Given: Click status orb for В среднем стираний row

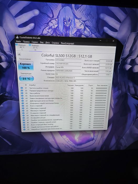Looking at the screenshot, I should click(23, 113).
